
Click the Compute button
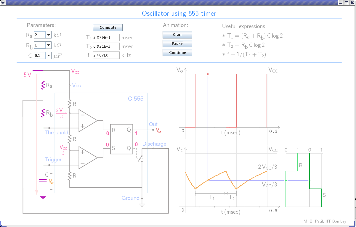108,28
